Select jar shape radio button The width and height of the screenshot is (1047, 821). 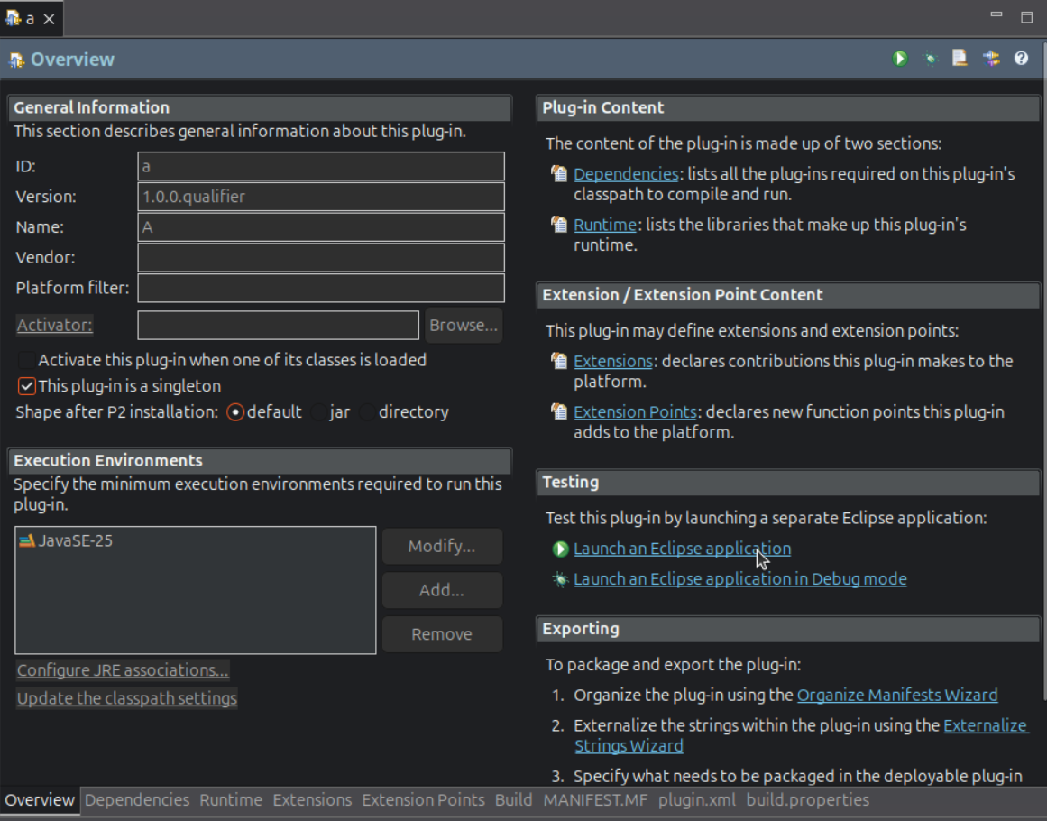[x=318, y=412]
